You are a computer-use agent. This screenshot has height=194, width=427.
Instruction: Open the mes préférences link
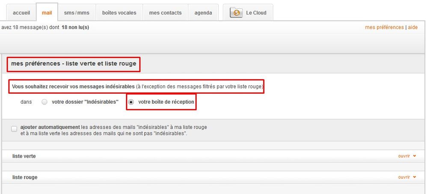[384, 27]
